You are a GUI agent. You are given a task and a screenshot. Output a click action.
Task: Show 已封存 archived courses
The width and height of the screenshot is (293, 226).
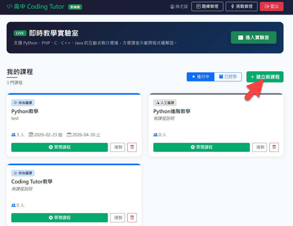(x=228, y=77)
